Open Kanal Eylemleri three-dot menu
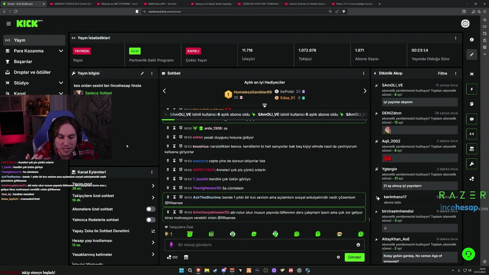 coord(152,172)
